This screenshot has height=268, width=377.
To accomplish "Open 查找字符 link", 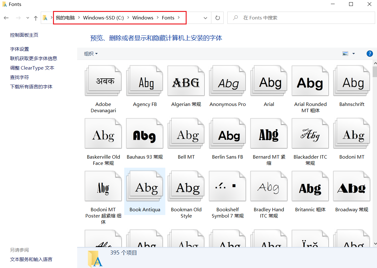I will (19, 77).
